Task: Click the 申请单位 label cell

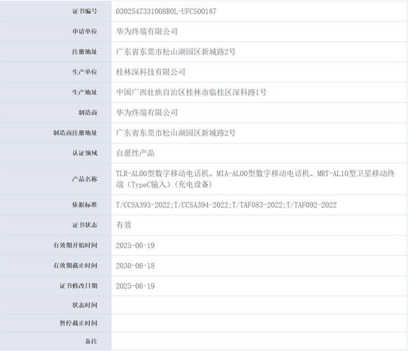Action: (x=55, y=31)
